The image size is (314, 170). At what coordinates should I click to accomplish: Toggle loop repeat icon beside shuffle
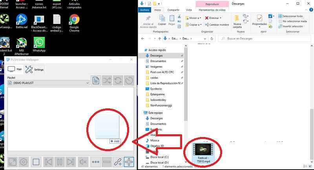pos(118,80)
